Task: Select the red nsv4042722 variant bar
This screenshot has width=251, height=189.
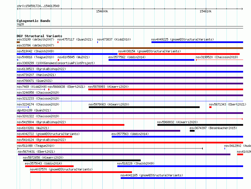Action: click(44, 137)
